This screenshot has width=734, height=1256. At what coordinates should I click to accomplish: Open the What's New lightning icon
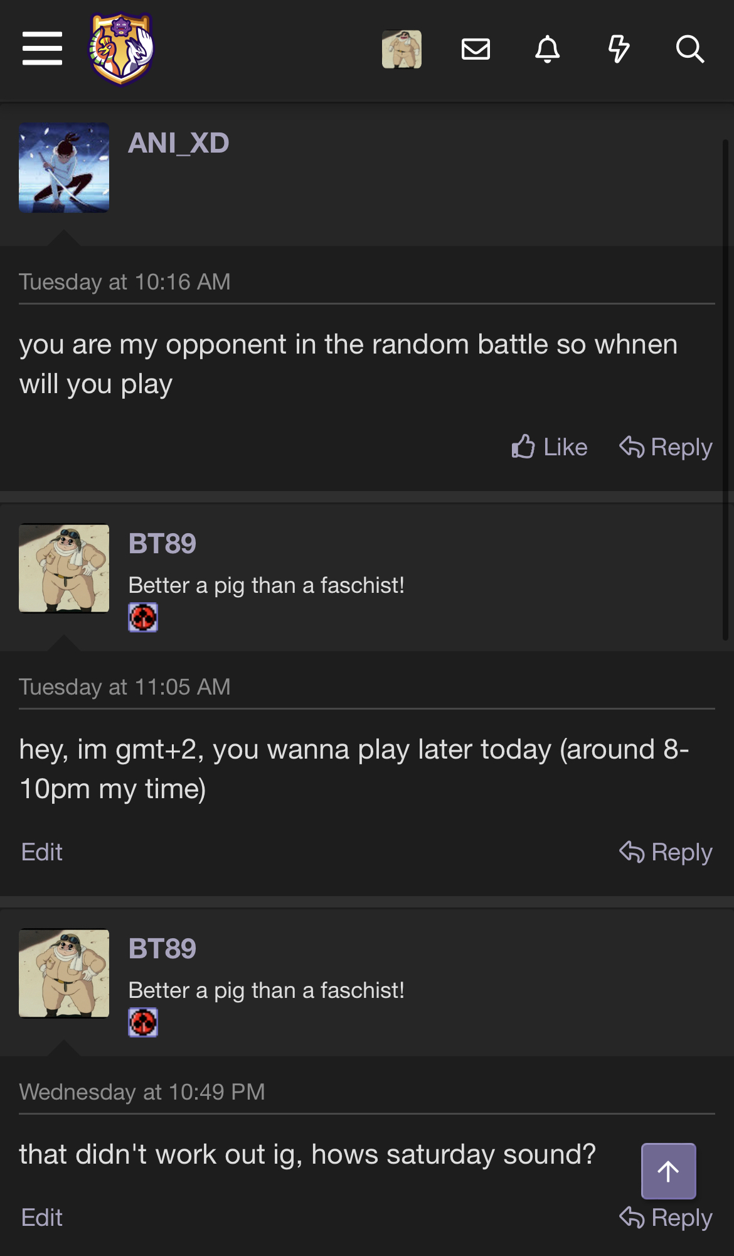[x=619, y=49]
